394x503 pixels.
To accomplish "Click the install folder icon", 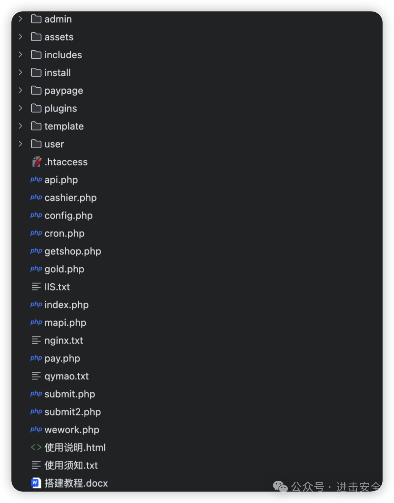I will click(x=36, y=72).
